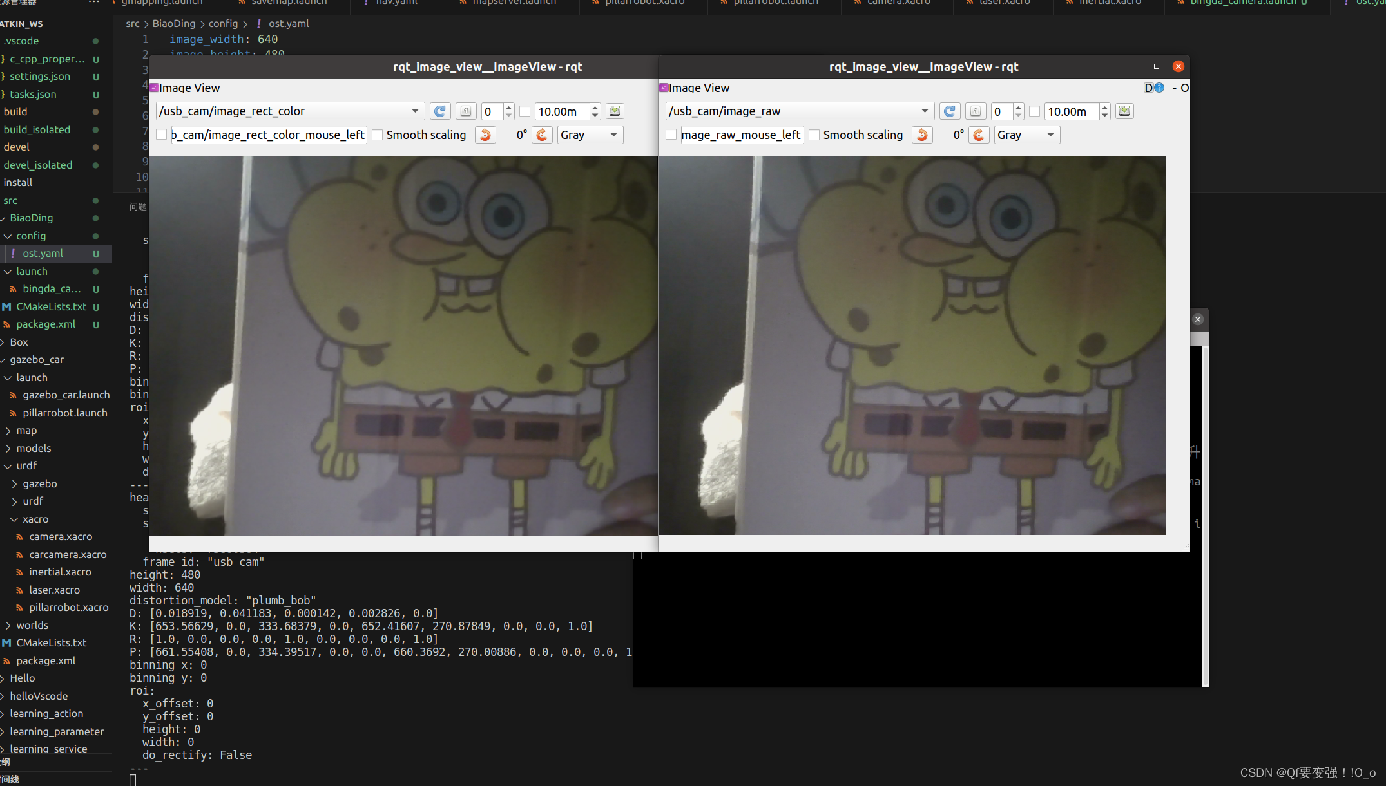Click the terminal panel vertical scrollbar
Screen dimensions: 1386x786
pyautogui.click(x=1205, y=515)
